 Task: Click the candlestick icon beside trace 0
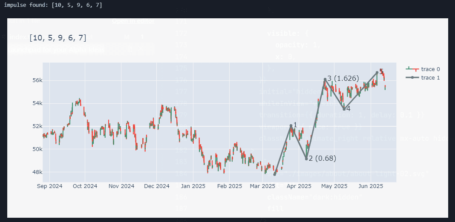pyautogui.click(x=412, y=69)
